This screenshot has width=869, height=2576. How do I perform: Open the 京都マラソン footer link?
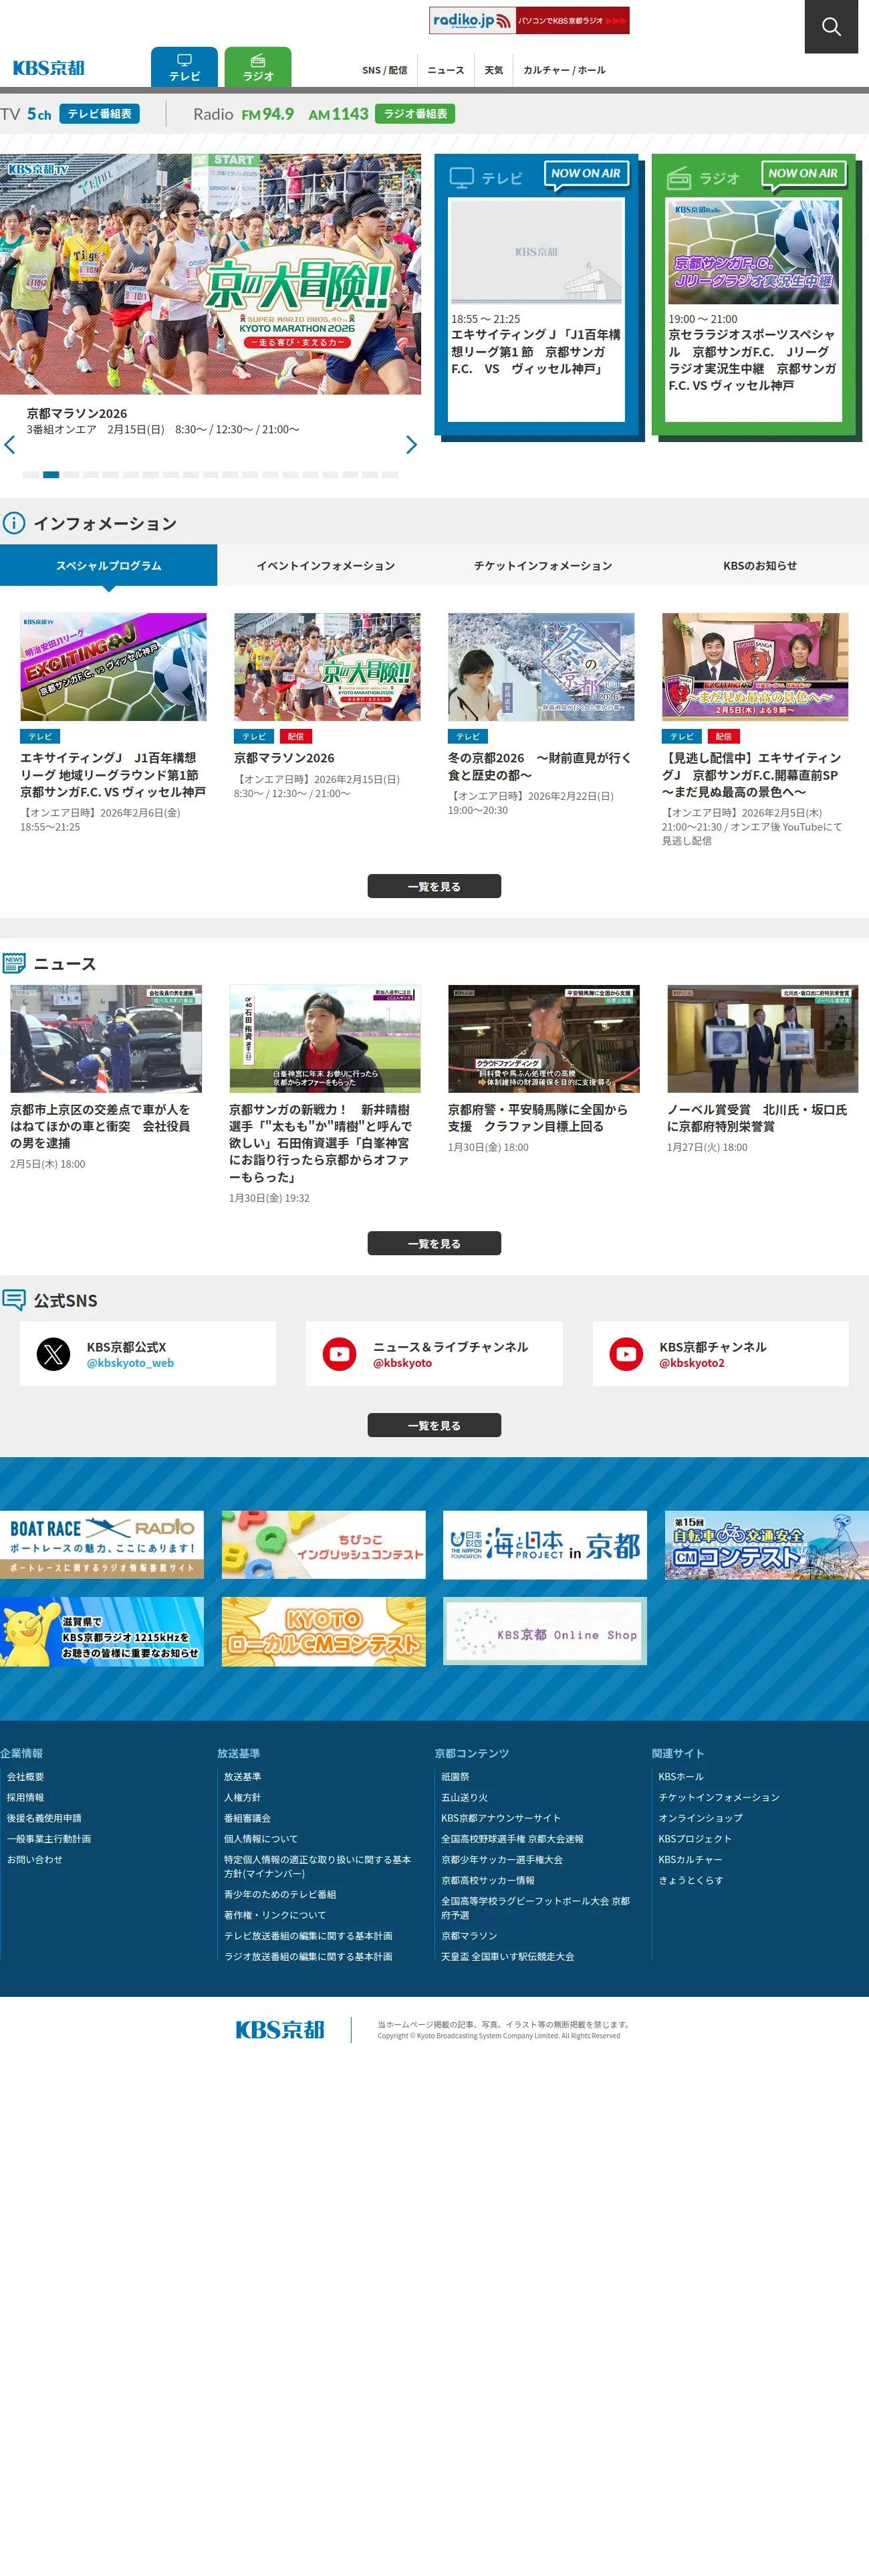pyautogui.click(x=469, y=1937)
